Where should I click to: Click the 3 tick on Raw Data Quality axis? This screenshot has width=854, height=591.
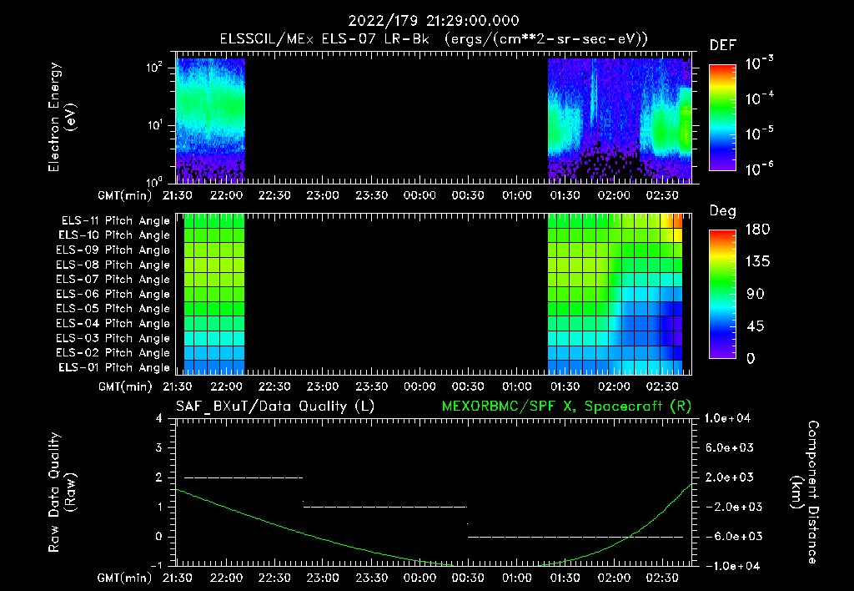[159, 447]
